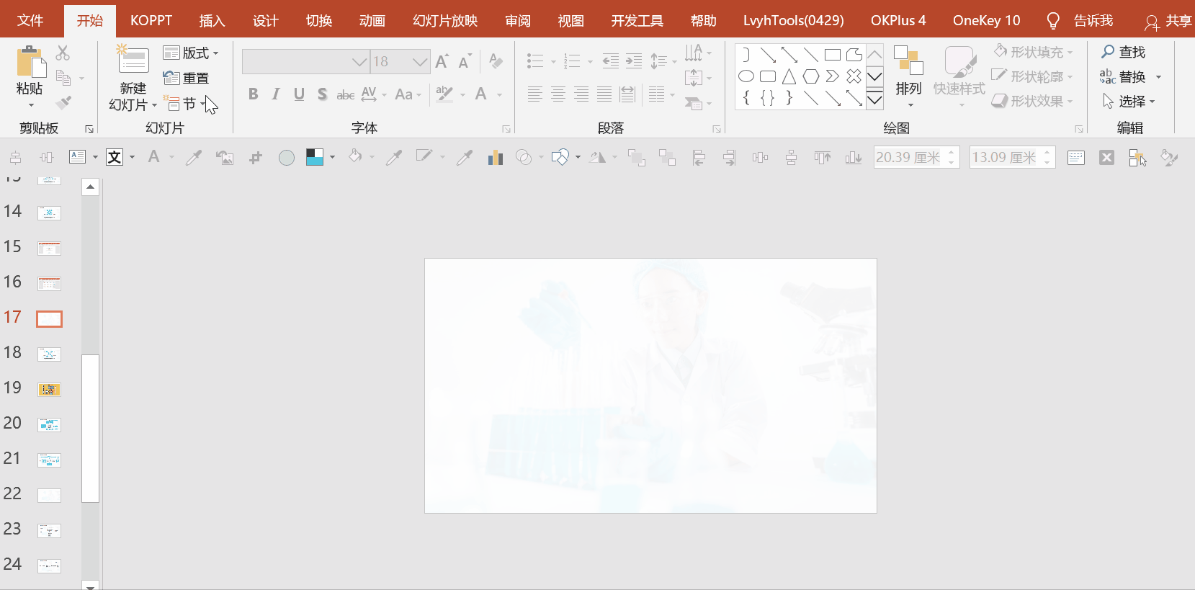Viewport: 1195px width, 590px height.
Task: Toggle Italic formatting
Action: 276,94
